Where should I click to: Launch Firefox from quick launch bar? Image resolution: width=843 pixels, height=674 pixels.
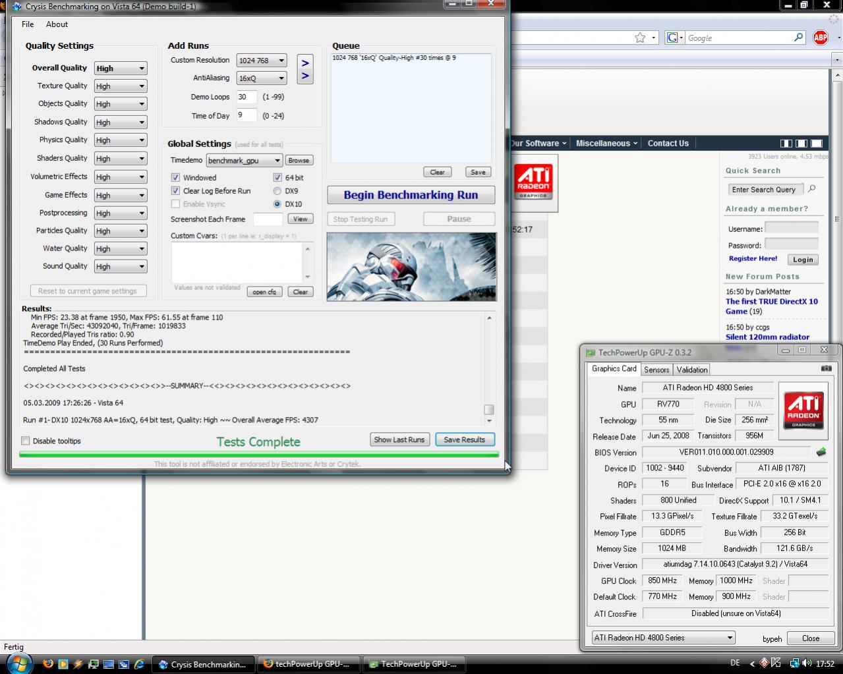[x=48, y=664]
